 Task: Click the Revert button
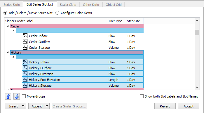point(165,106)
